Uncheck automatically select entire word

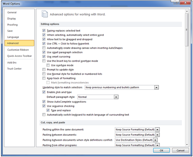(44, 35)
